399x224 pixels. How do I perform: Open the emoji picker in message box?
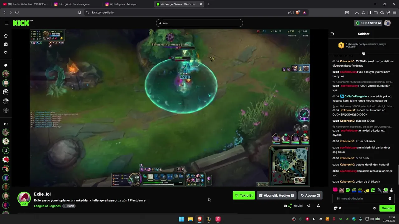(x=390, y=198)
